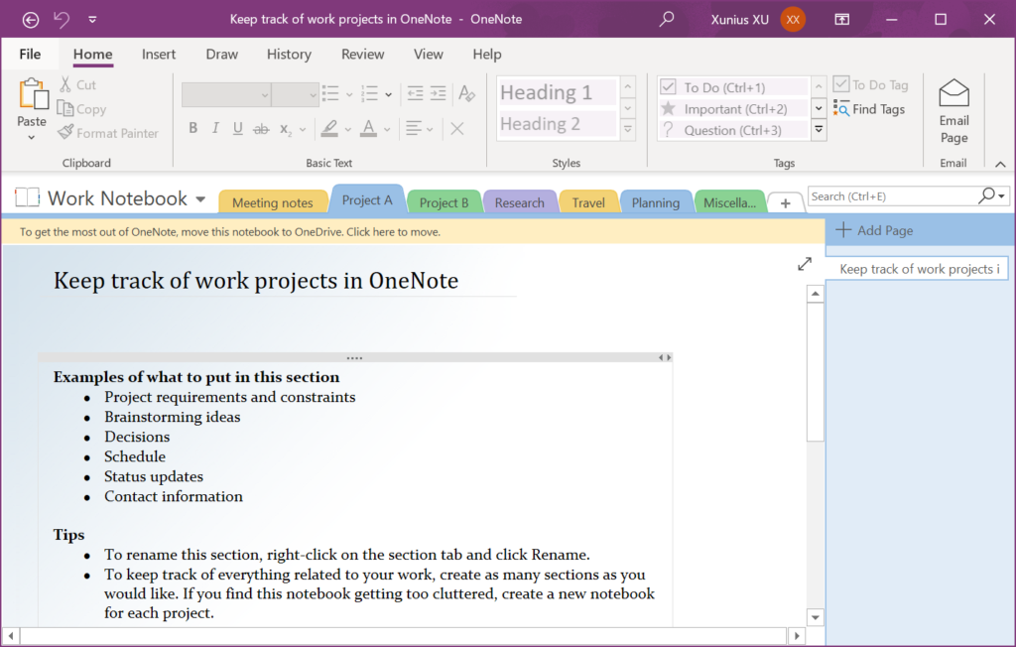Apply the Heading 2 style
The image size is (1016, 647).
click(x=558, y=124)
